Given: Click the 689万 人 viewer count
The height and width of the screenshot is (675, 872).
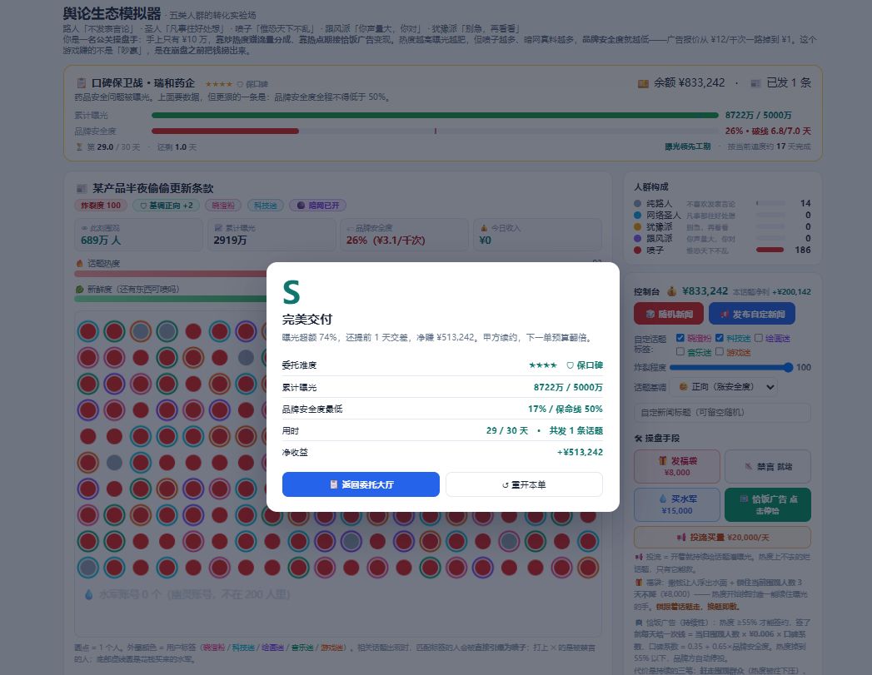Looking at the screenshot, I should point(101,241).
